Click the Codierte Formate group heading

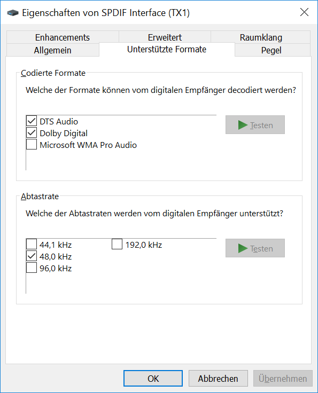pos(53,73)
